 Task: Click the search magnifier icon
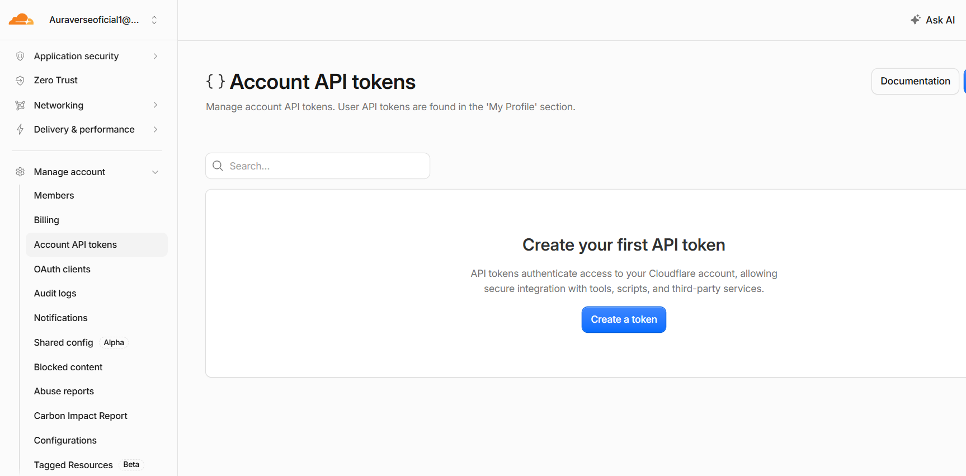pos(218,166)
